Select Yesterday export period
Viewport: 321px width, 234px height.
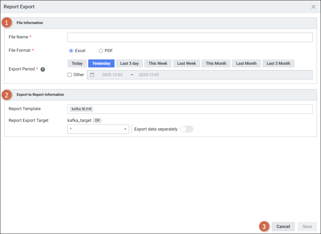(101, 63)
